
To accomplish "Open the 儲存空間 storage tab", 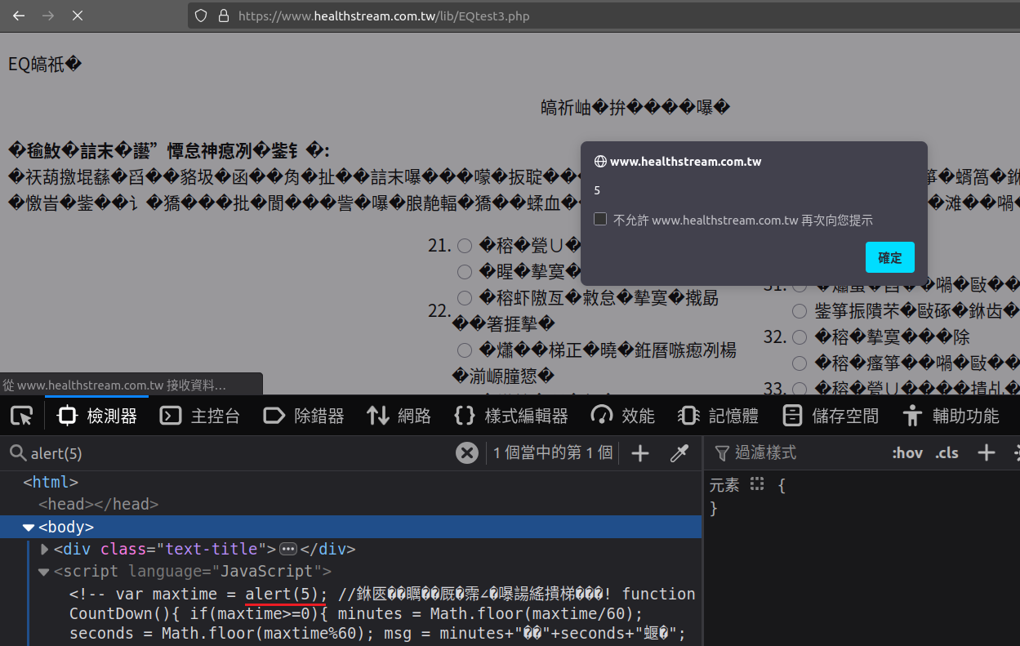I will tap(830, 416).
